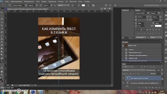
Task: Select the Crop tool
Action: [x=2, y=26]
